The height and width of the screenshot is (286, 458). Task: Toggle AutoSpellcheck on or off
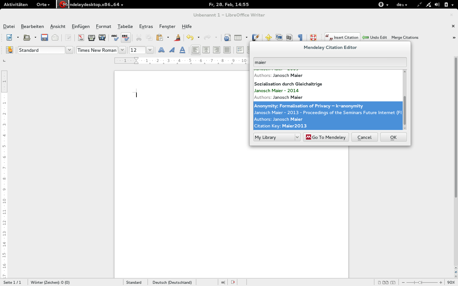[x=126, y=37]
